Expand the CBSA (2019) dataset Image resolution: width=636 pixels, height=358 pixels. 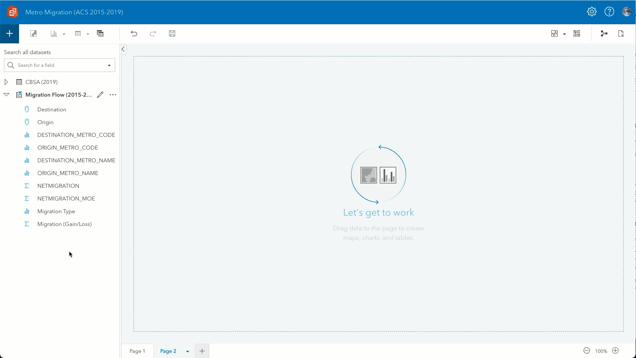click(x=6, y=82)
